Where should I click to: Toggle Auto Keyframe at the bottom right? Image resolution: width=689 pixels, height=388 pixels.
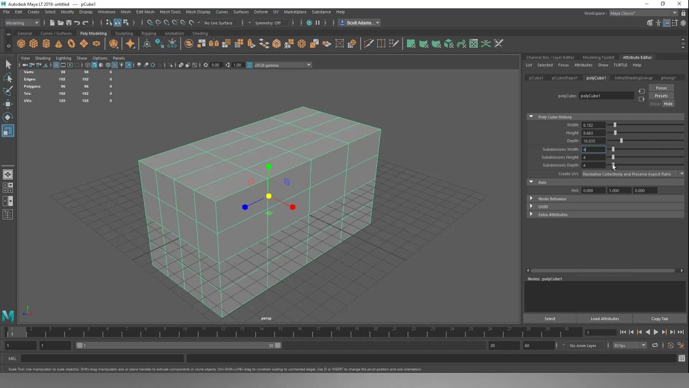[x=671, y=345]
